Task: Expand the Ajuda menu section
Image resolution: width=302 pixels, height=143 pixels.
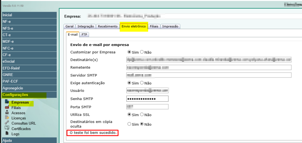Action: click(x=29, y=141)
